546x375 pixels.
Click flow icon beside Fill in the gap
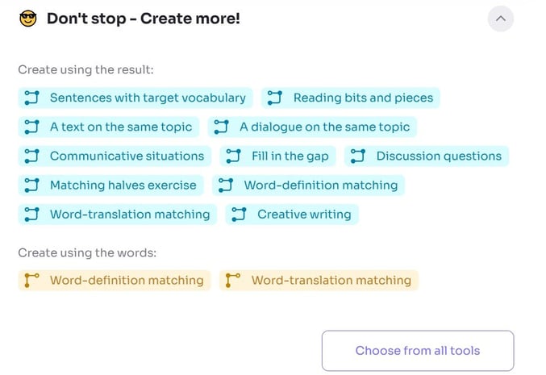pos(233,156)
